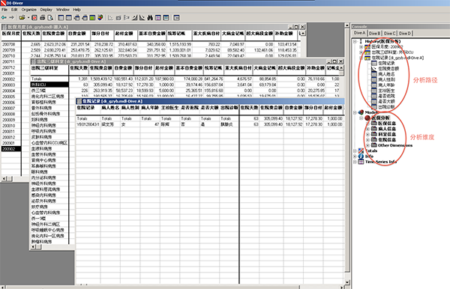Click the 病人姓名 column header

point(110,108)
